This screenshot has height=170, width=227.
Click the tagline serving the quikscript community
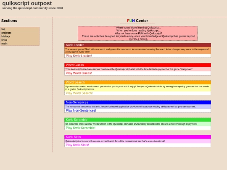pyautogui.click(x=32, y=8)
